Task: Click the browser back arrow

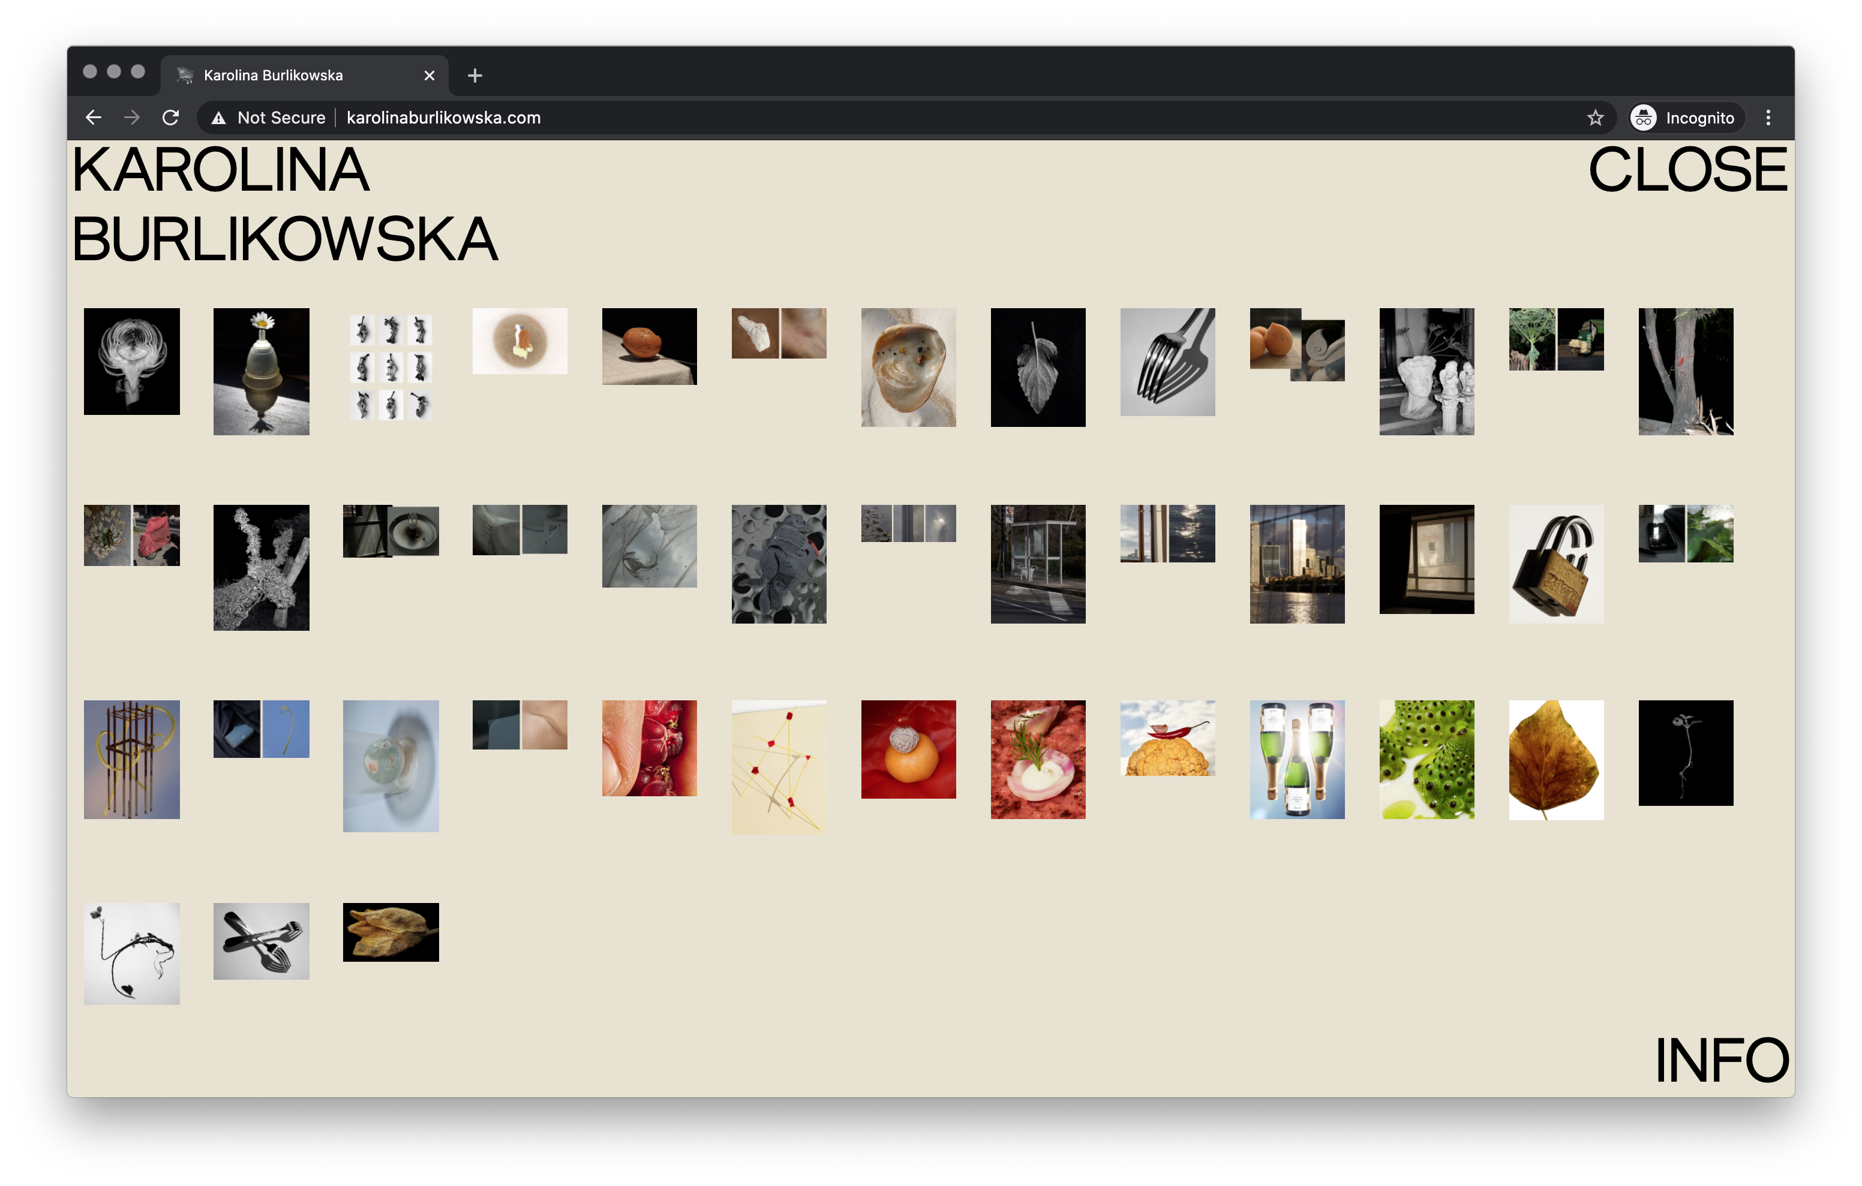Action: 94,118
